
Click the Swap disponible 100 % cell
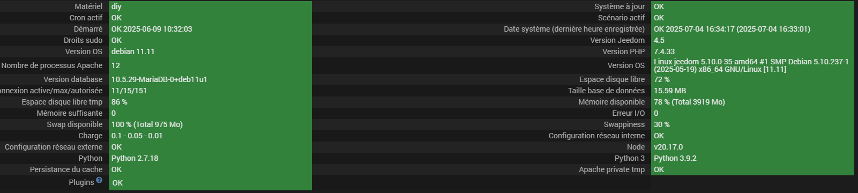click(x=210, y=124)
